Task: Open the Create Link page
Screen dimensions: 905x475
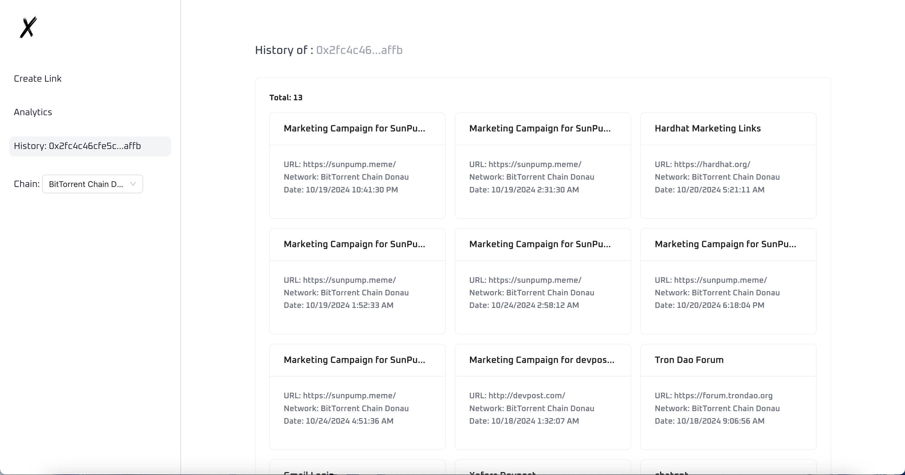Action: (38, 79)
